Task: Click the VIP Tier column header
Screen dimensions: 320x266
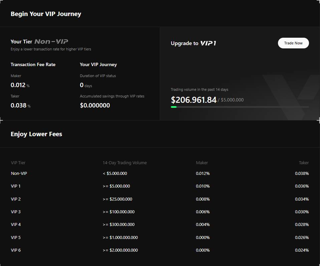Action: tap(18, 163)
